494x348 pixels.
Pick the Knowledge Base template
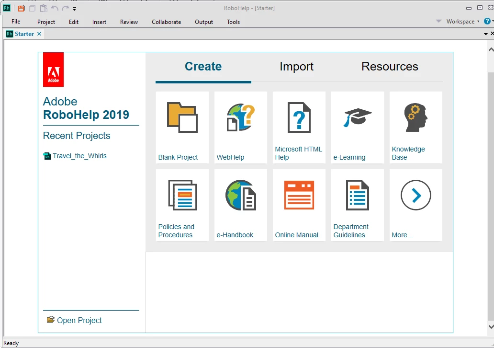coord(416,128)
